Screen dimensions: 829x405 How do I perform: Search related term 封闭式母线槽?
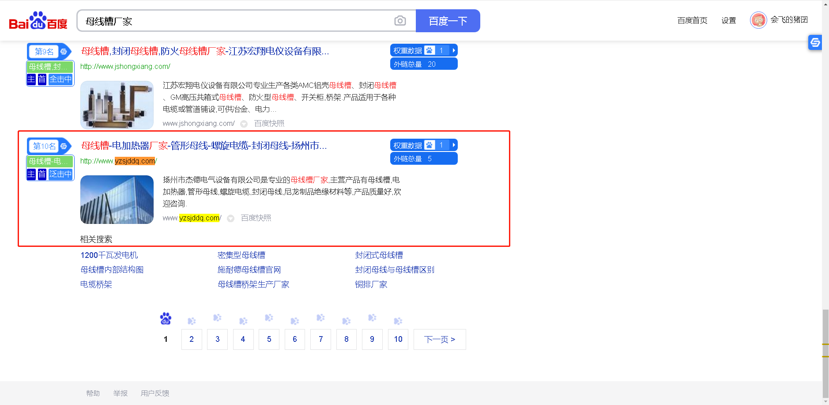[379, 255]
